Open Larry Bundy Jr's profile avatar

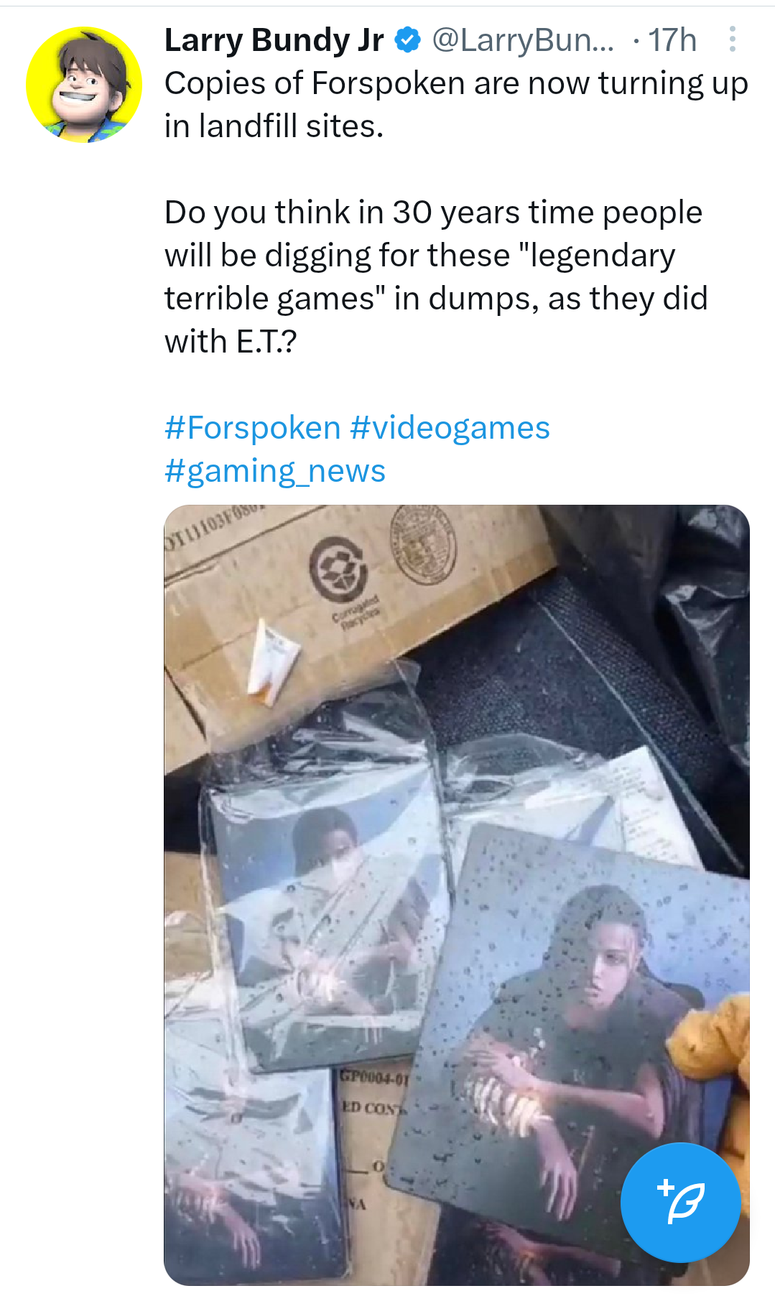coord(84,85)
